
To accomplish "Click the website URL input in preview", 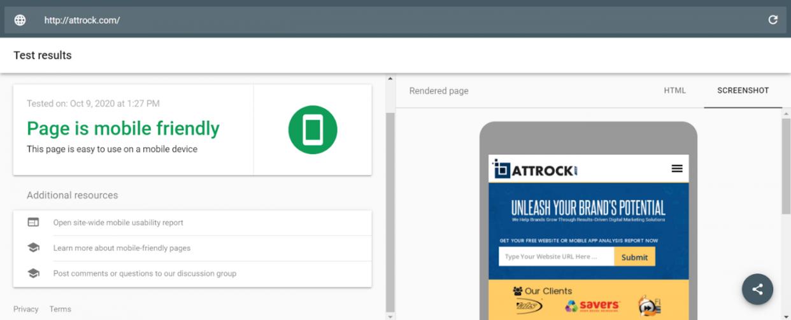I will click(x=557, y=256).
